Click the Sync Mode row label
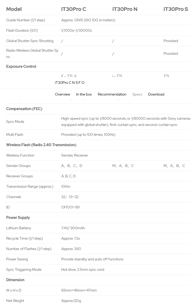 click(15, 121)
